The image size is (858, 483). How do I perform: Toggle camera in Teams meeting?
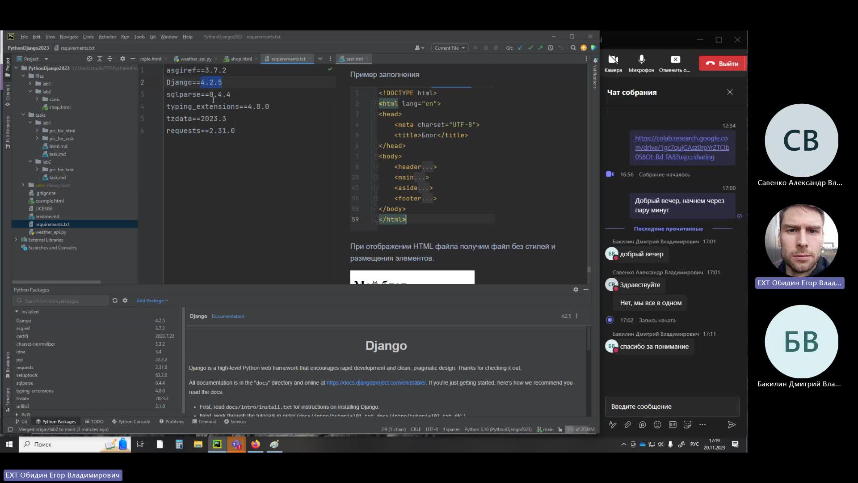pos(613,64)
